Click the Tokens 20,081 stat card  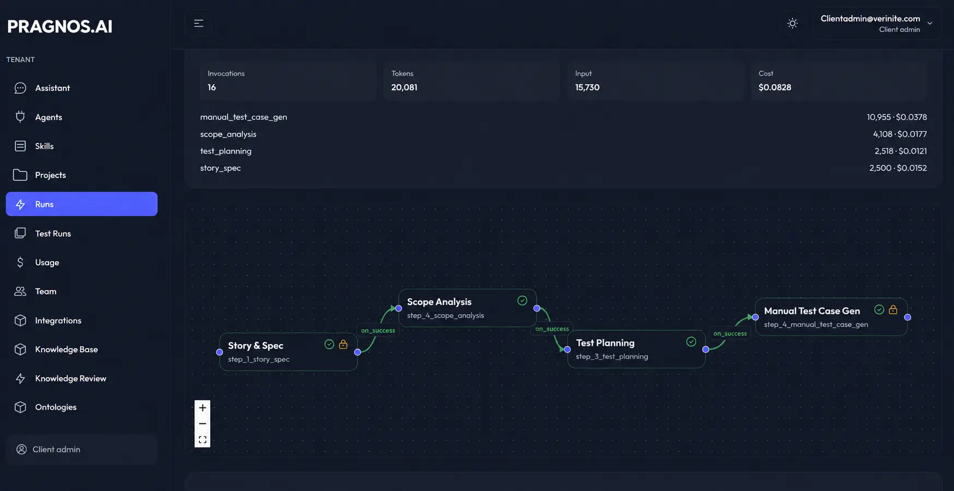(x=472, y=80)
